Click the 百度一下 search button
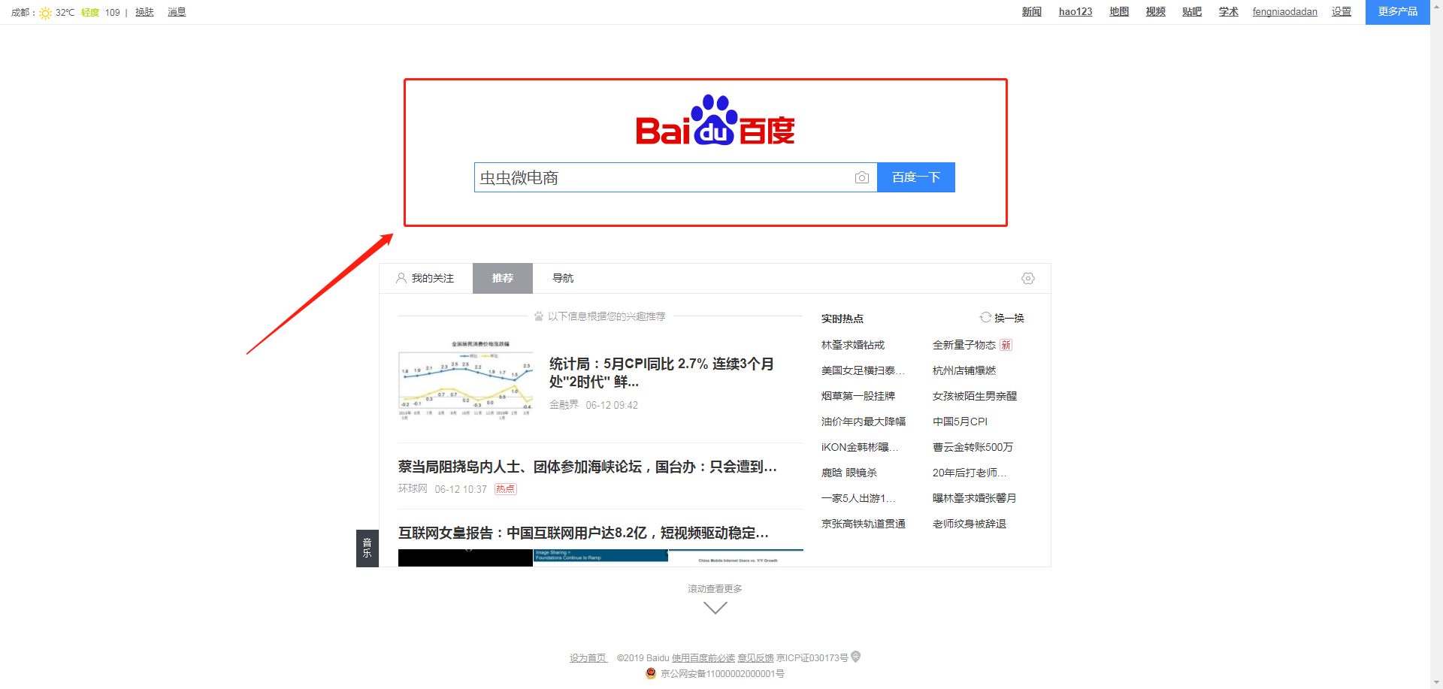Image resolution: width=1443 pixels, height=689 pixels. pos(916,177)
